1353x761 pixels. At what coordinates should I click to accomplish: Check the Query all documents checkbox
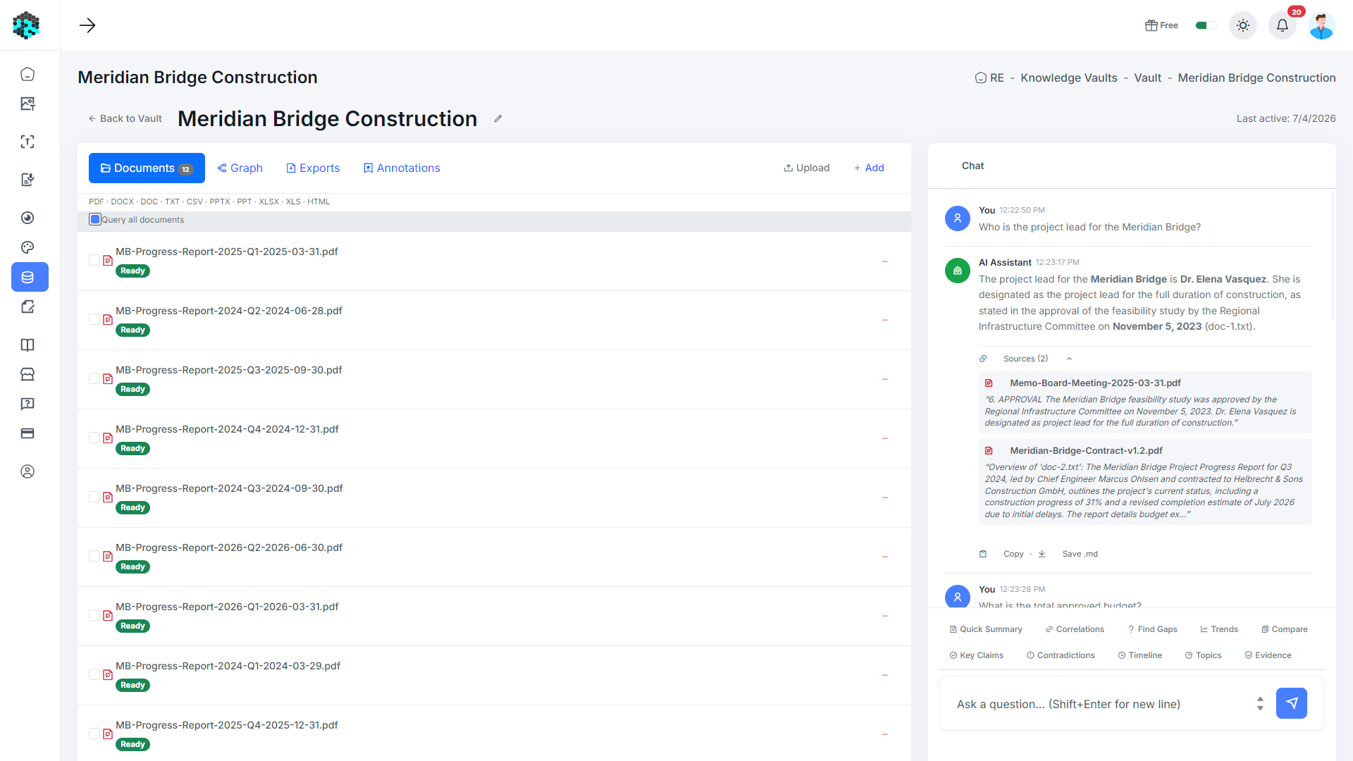95,219
